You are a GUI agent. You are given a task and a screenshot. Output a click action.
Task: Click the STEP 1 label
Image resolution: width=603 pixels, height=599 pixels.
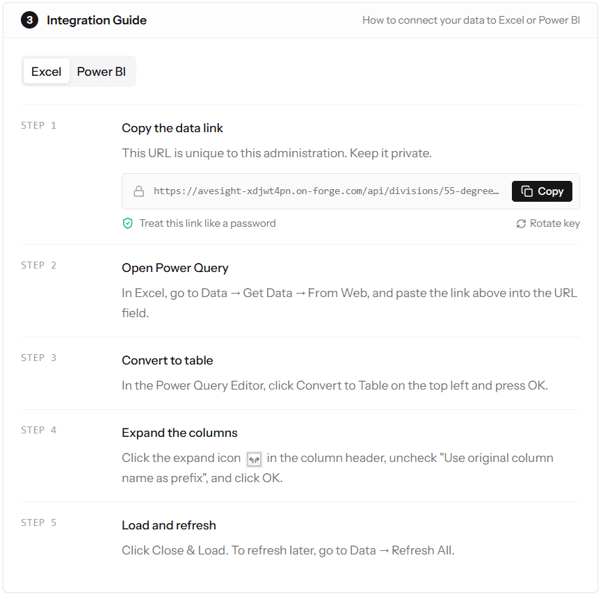coord(38,125)
